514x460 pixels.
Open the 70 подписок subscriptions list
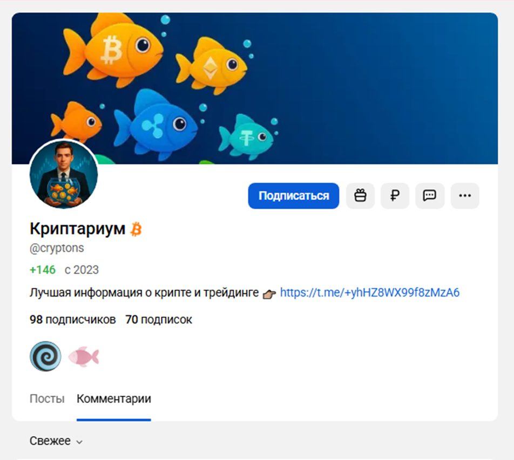tap(159, 320)
